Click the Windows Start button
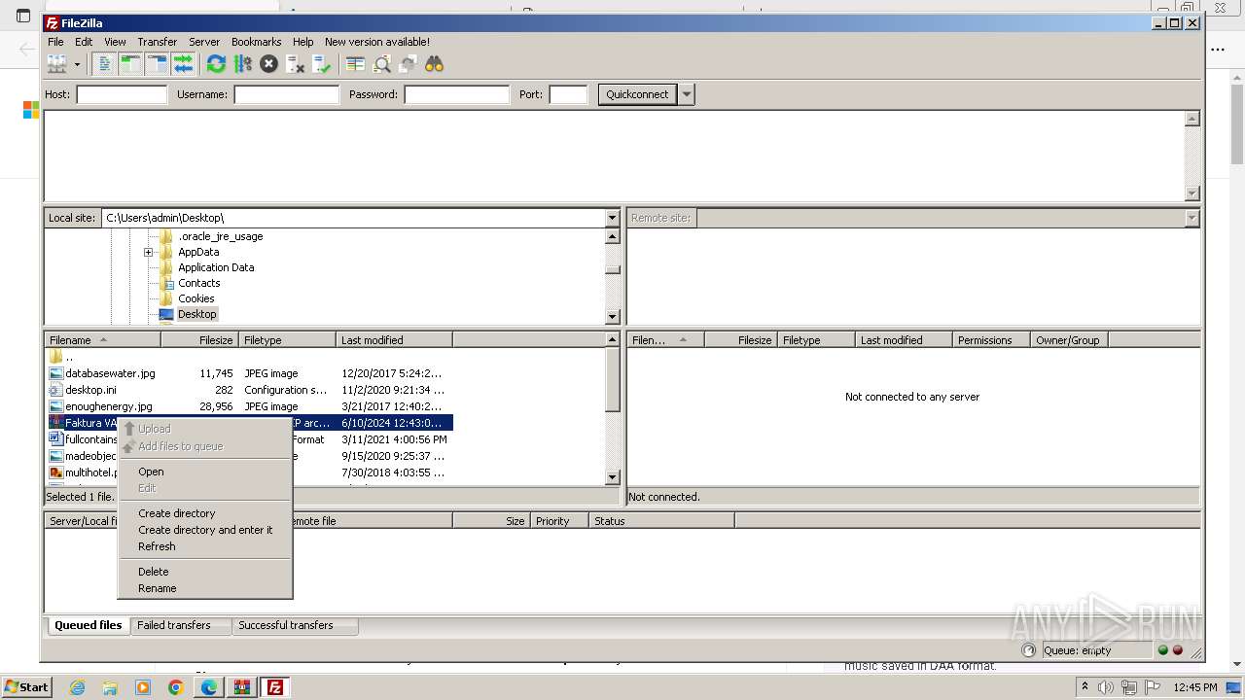 pyautogui.click(x=26, y=687)
